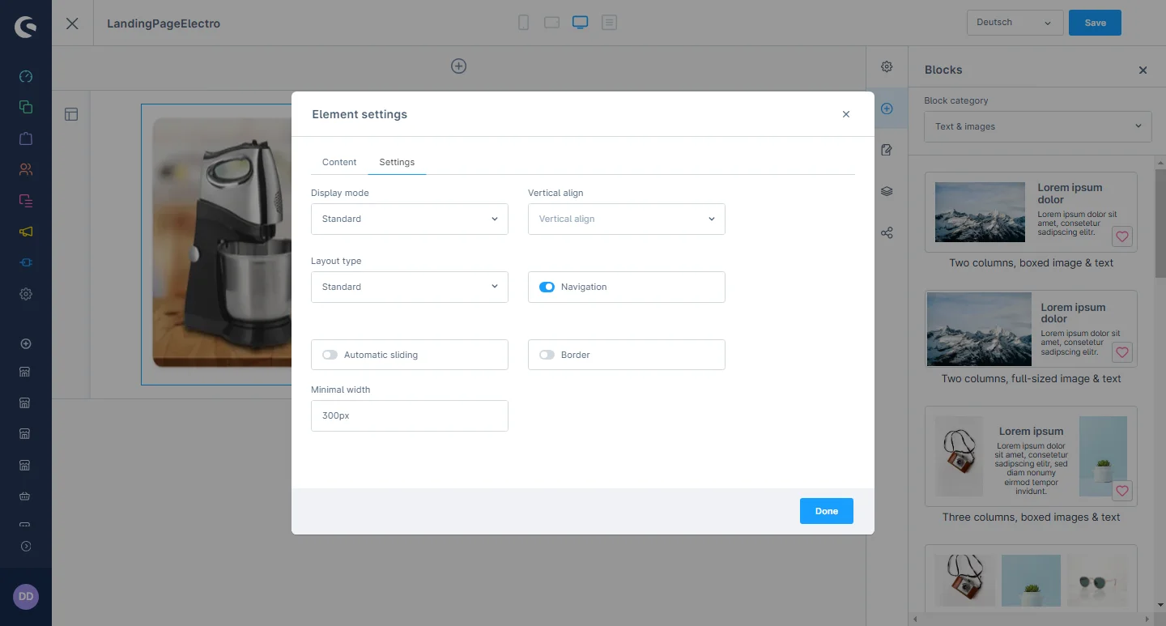The image size is (1166, 626).
Task: Open the Dashboard icon in left sidebar
Action: [x=26, y=77]
